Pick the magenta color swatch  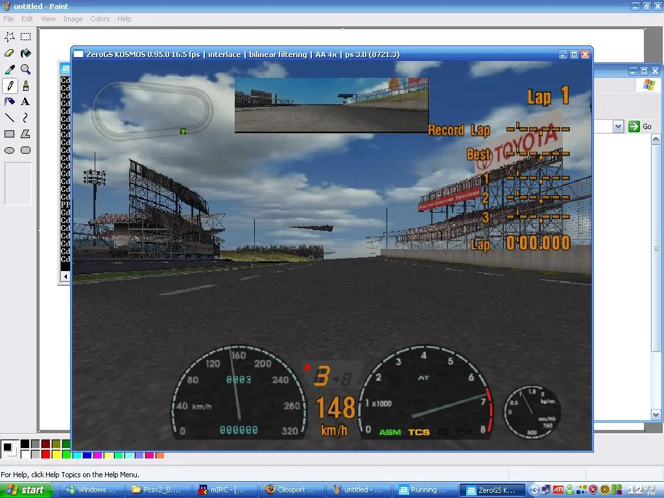(x=97, y=455)
